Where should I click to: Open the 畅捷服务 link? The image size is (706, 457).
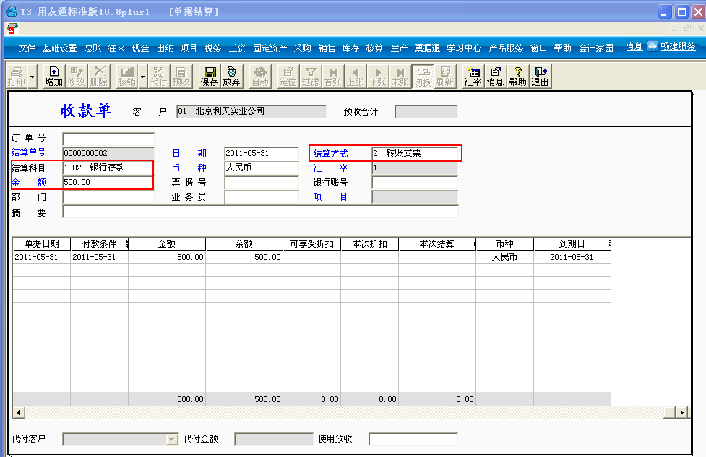(678, 46)
